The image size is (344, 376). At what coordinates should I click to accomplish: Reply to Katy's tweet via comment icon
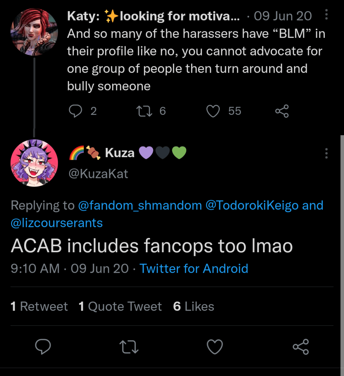click(75, 111)
